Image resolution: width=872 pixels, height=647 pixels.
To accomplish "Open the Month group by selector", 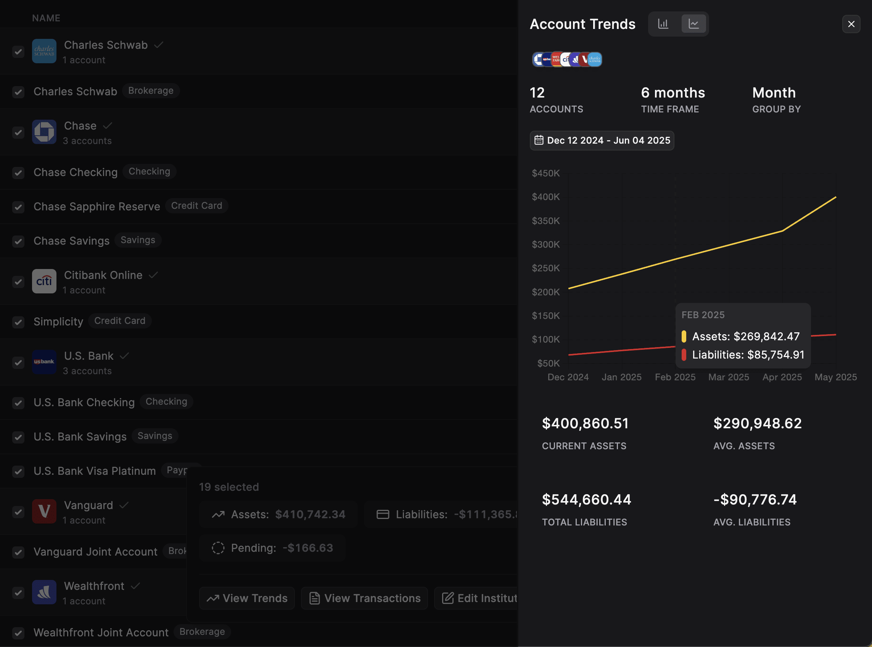I will tap(776, 100).
